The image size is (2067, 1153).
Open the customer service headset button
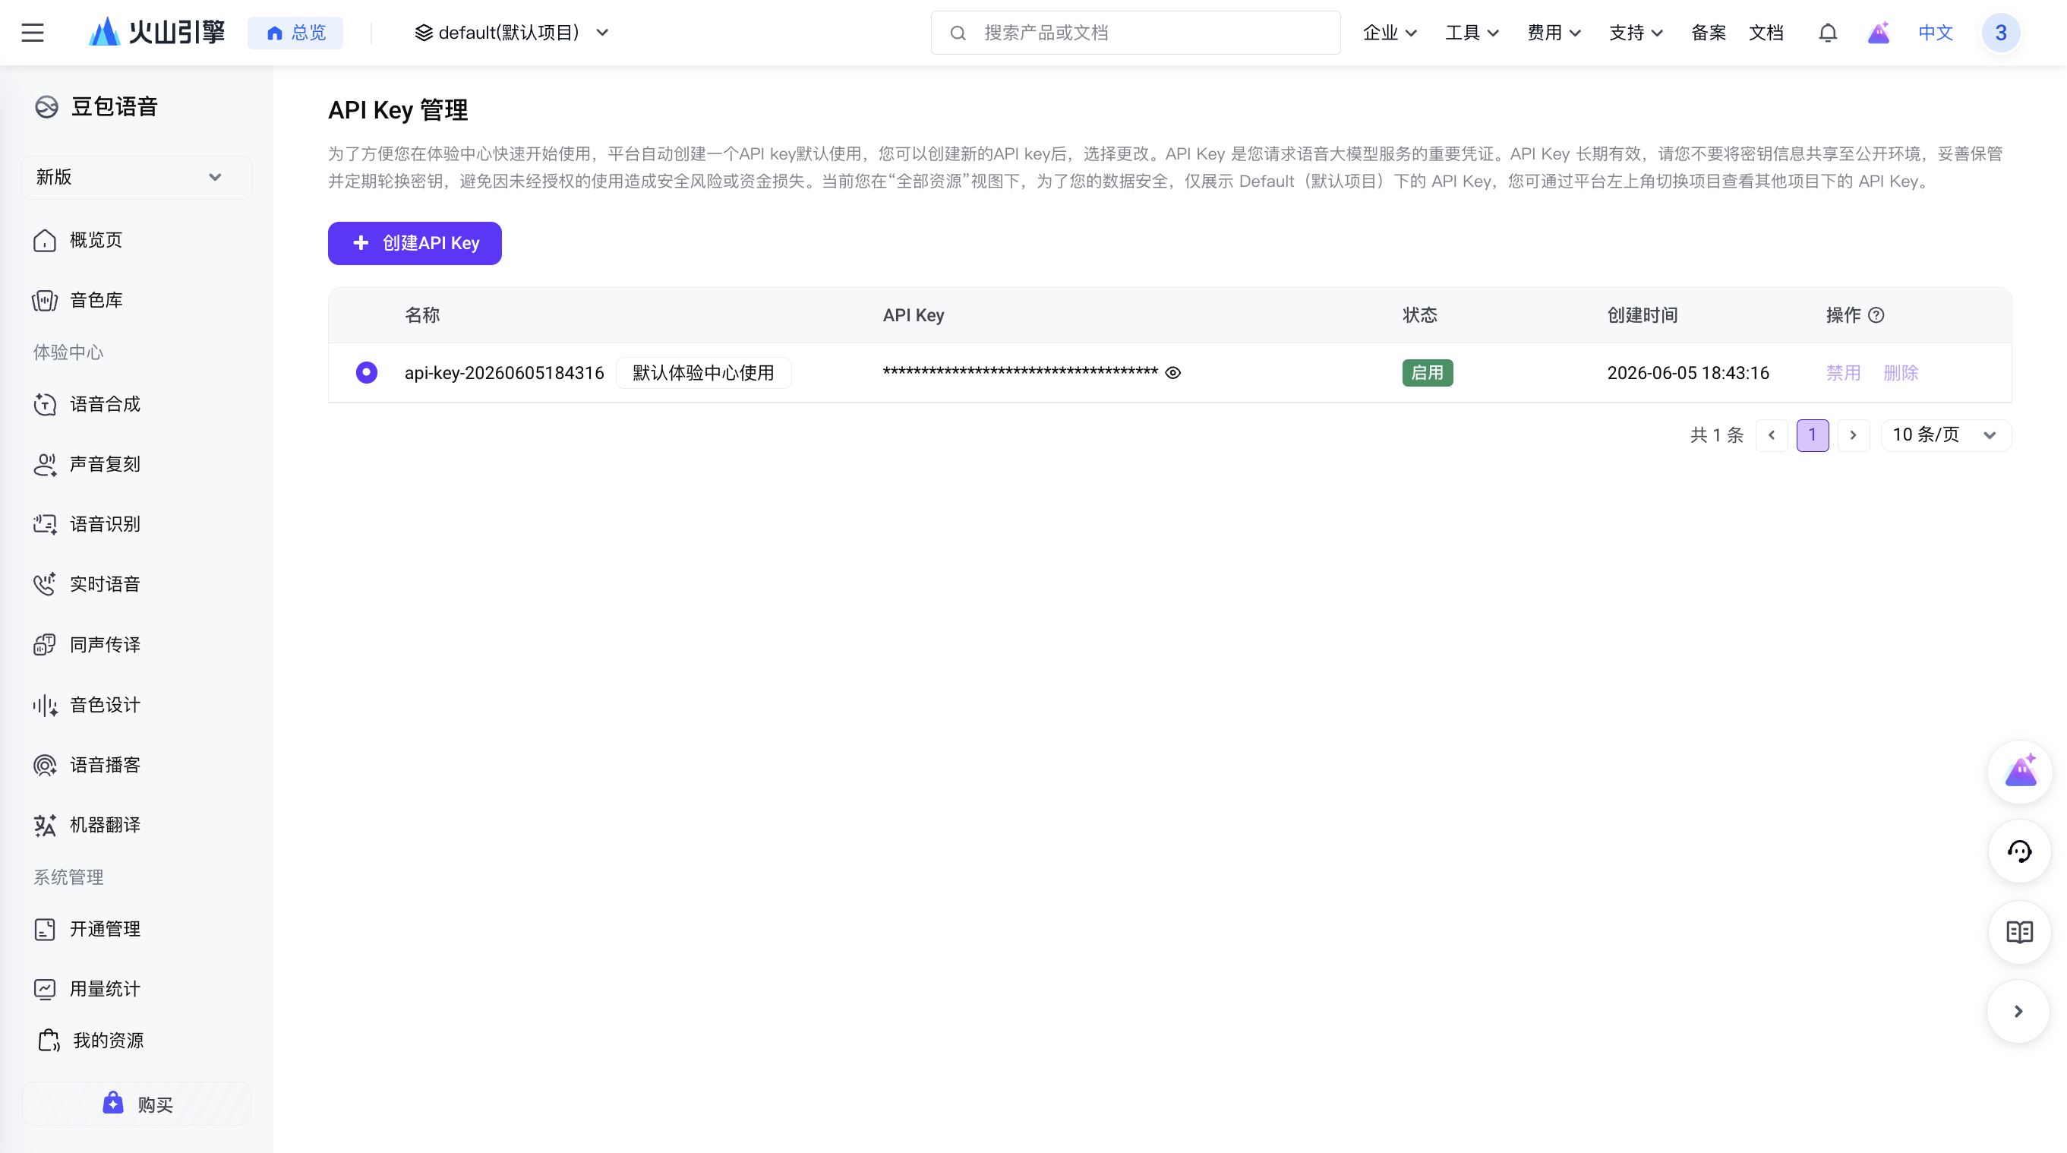click(x=2020, y=851)
